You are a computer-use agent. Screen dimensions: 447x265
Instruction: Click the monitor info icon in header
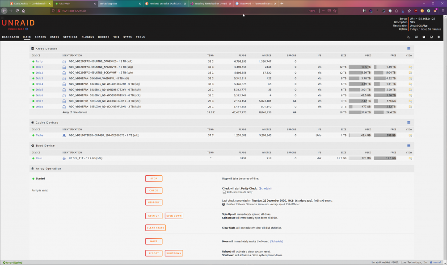[x=431, y=37]
